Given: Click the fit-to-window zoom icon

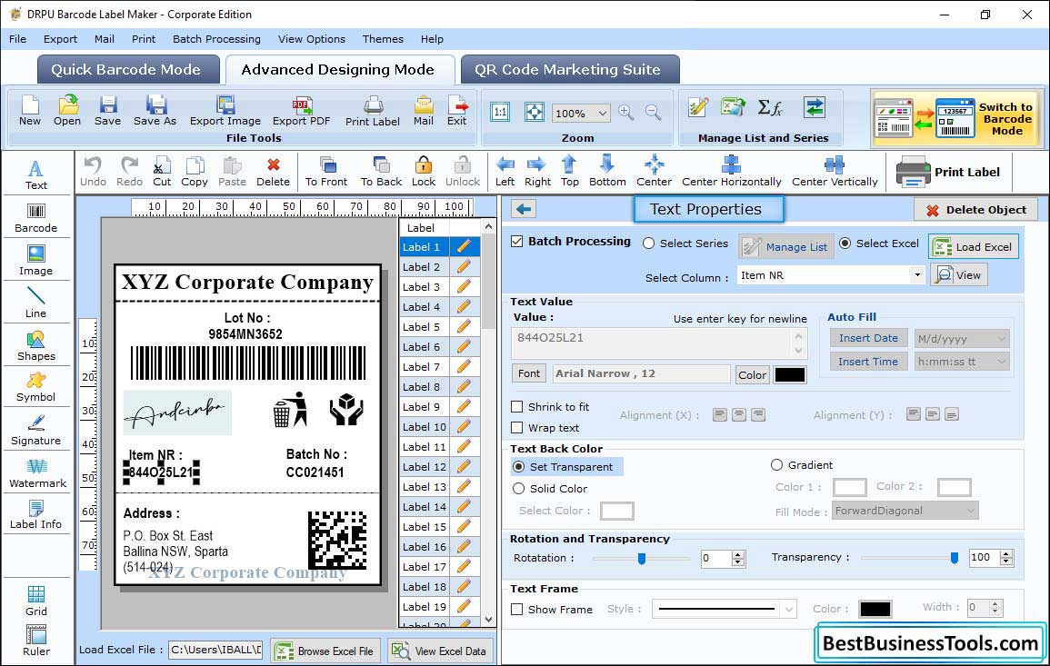Looking at the screenshot, I should point(535,112).
